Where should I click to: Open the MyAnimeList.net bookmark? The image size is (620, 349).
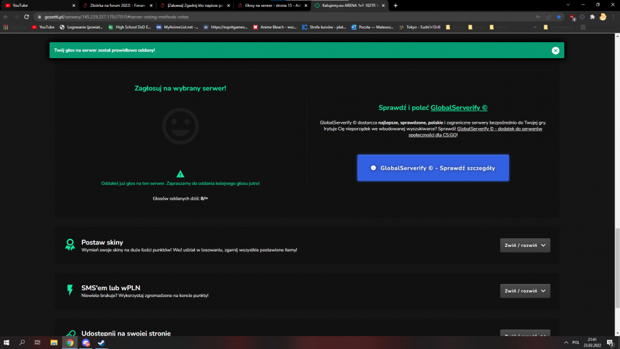tap(177, 27)
